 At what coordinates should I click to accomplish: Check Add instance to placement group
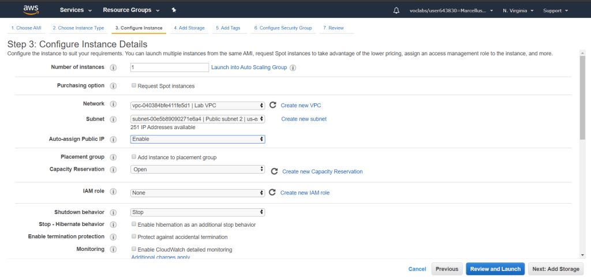coord(134,157)
